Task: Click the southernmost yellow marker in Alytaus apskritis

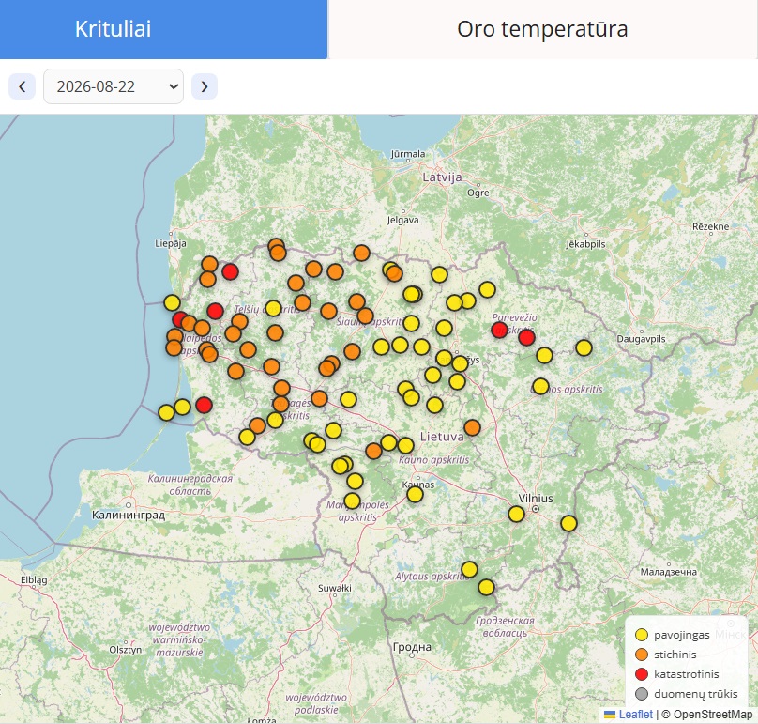Action: point(486,587)
